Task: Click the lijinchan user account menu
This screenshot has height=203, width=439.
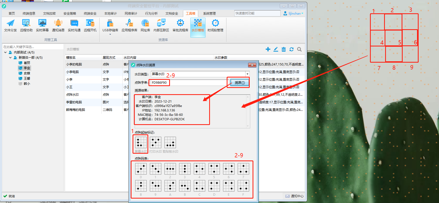Action: coord(293,13)
